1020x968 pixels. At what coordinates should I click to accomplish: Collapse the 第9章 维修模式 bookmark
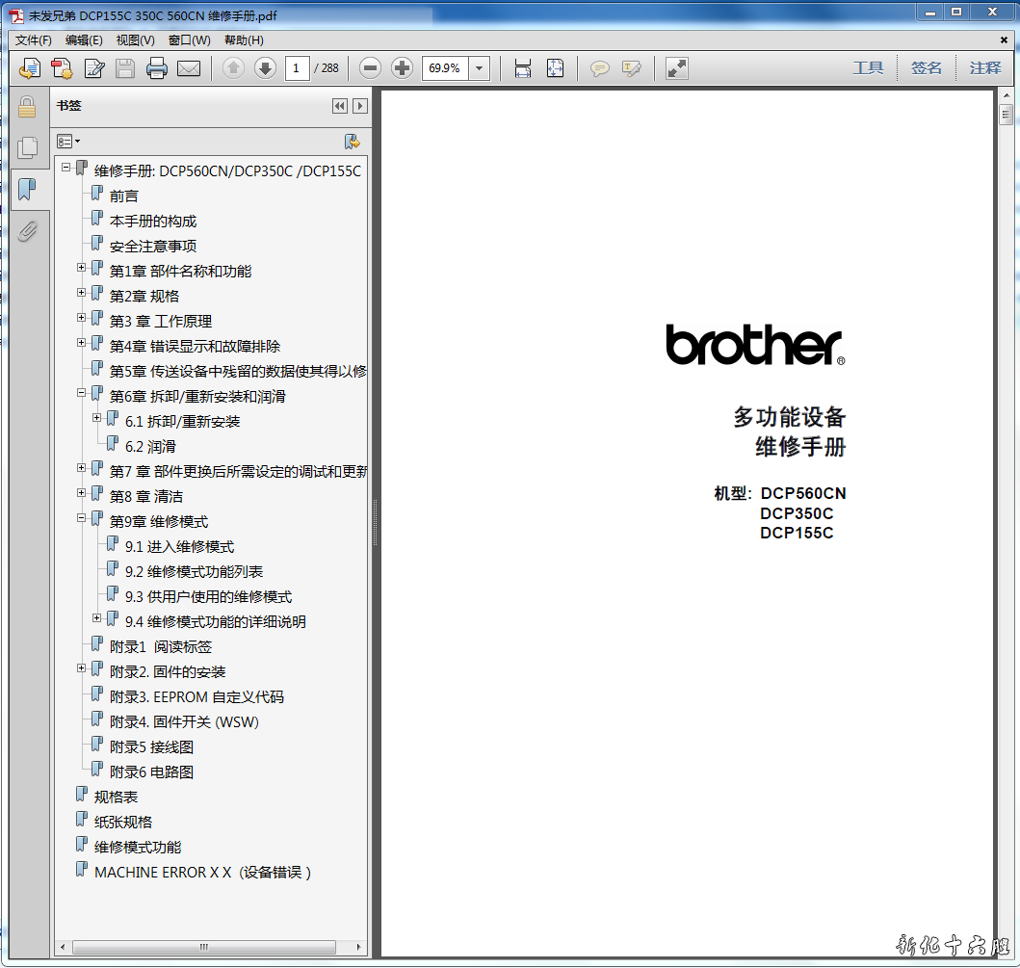click(82, 518)
